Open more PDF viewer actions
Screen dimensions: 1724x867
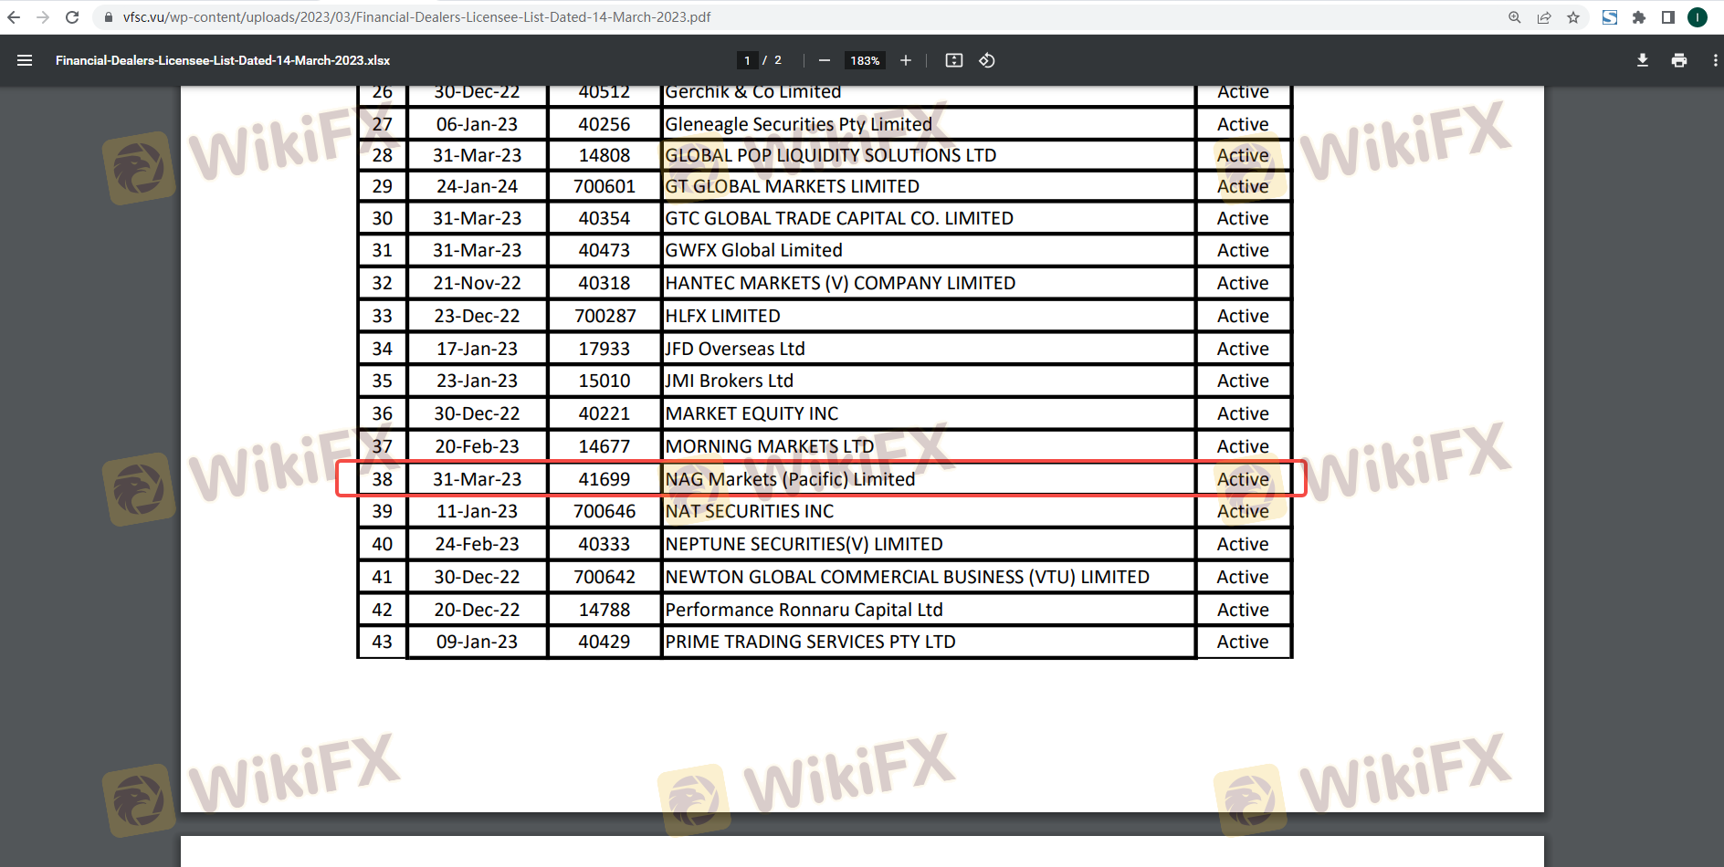tap(1715, 60)
